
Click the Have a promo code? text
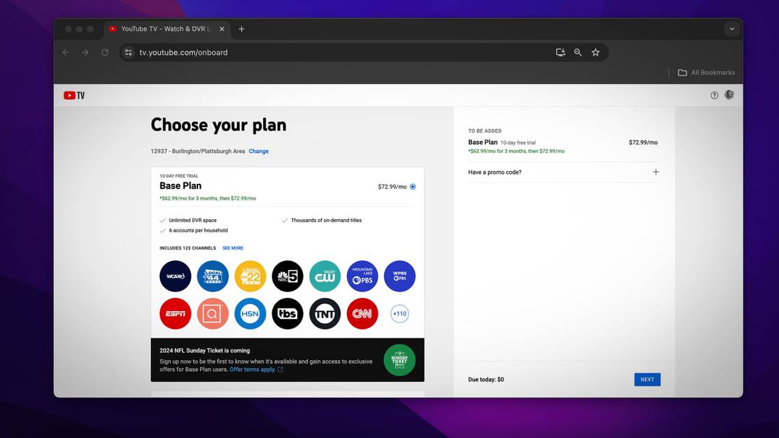click(x=495, y=172)
